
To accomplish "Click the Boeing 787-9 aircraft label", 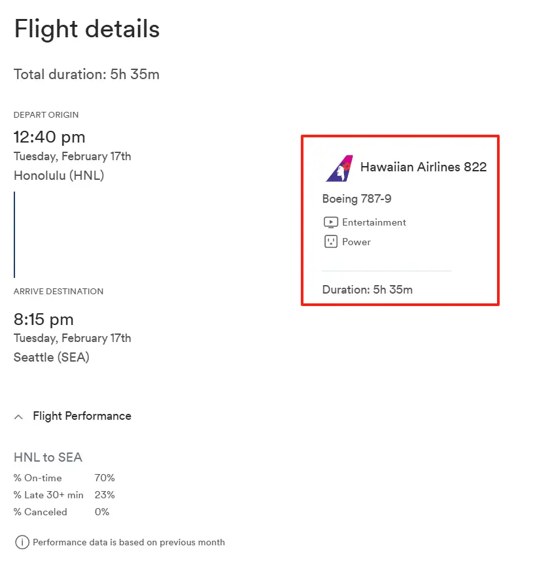I will [x=356, y=199].
